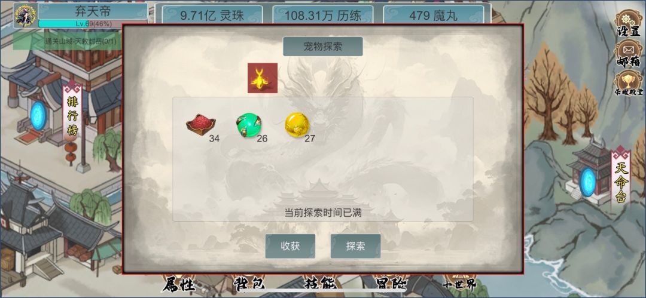Click the player avatar portrait
Image resolution: width=646 pixels, height=298 pixels.
tap(25, 16)
